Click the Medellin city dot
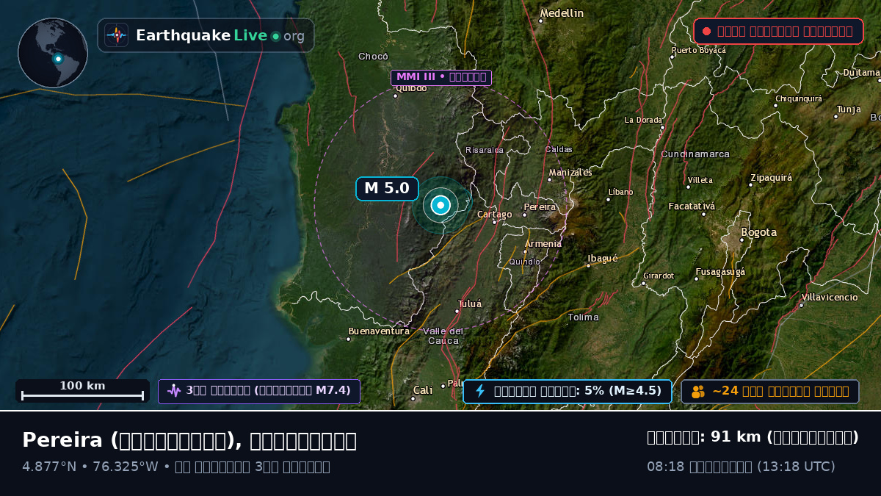 point(541,21)
